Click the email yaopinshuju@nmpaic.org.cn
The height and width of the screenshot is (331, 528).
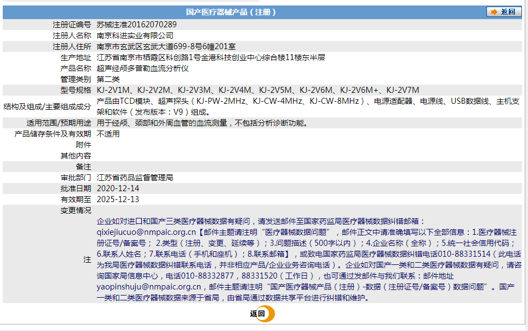pyautogui.click(x=149, y=287)
